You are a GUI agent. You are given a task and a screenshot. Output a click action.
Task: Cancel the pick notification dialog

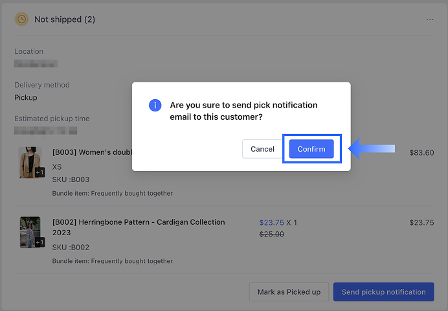[262, 149]
